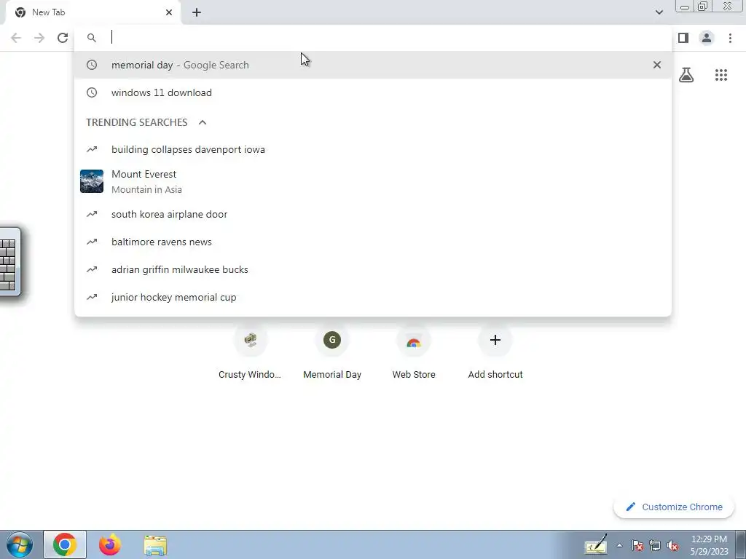Open a new tab with the plus button
The width and height of the screenshot is (746, 559).
197,13
